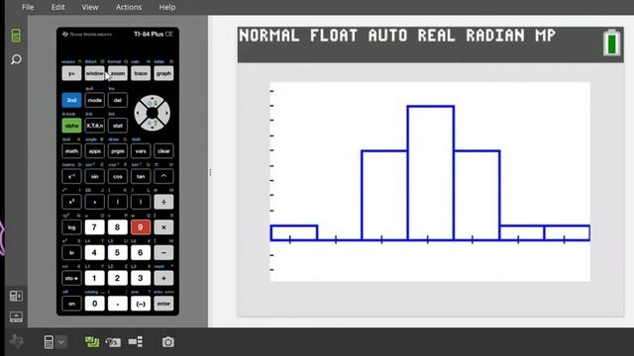Click the green alpha key
634x356 pixels.
click(71, 126)
